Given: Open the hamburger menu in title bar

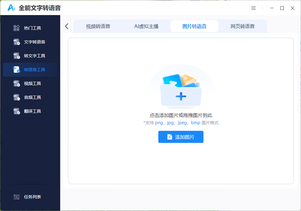Looking at the screenshot, I should pyautogui.click(x=253, y=8).
